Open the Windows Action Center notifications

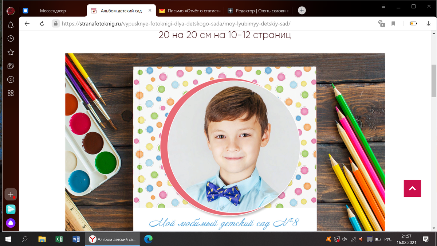coord(426,239)
